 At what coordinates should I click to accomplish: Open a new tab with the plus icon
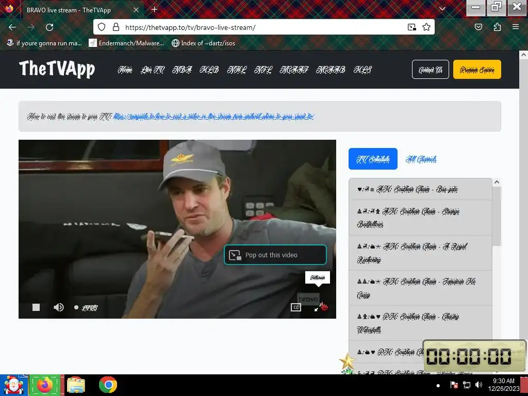[155, 9]
